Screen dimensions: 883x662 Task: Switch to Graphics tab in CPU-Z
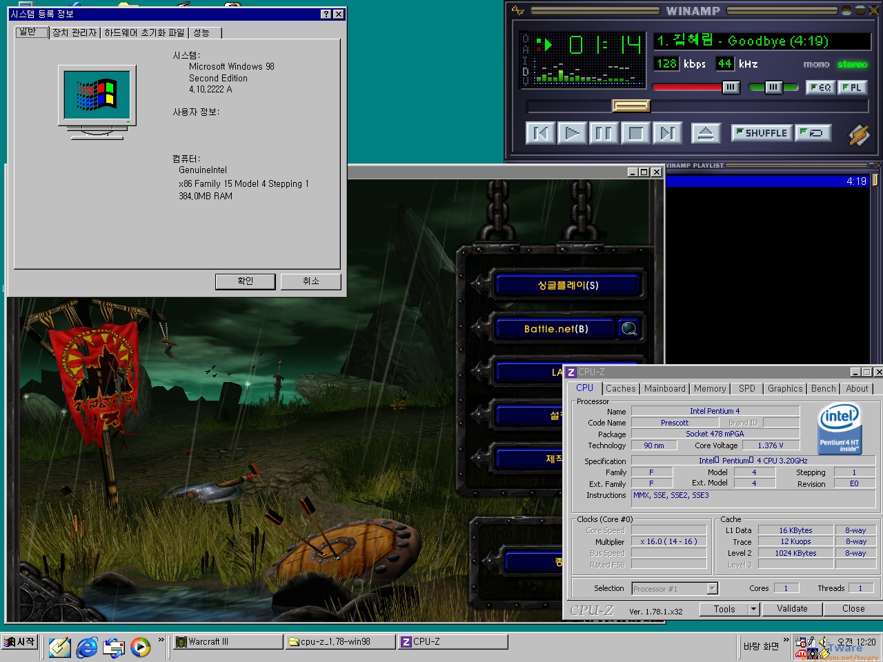coord(785,389)
